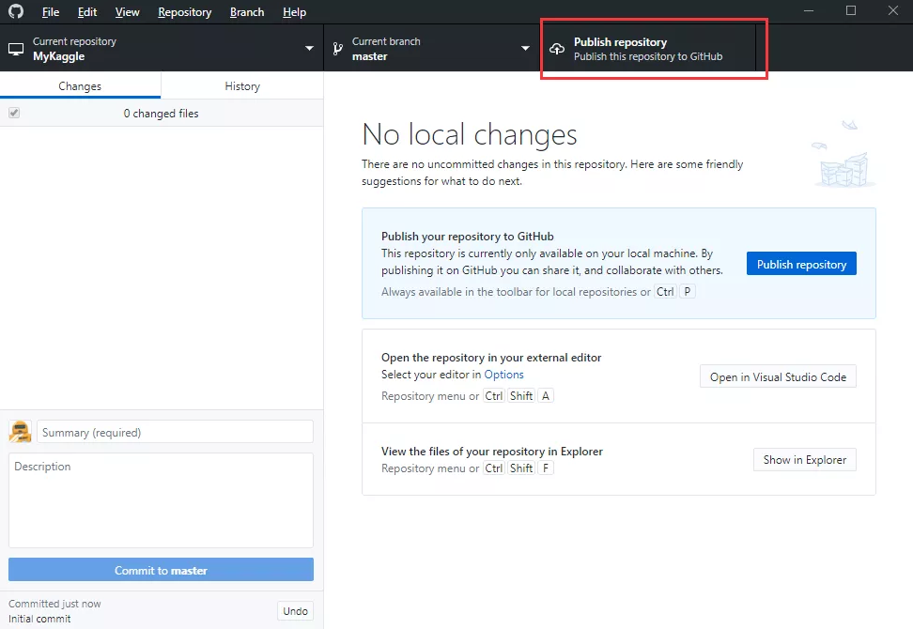Click the '0 changed files' label

tap(161, 114)
